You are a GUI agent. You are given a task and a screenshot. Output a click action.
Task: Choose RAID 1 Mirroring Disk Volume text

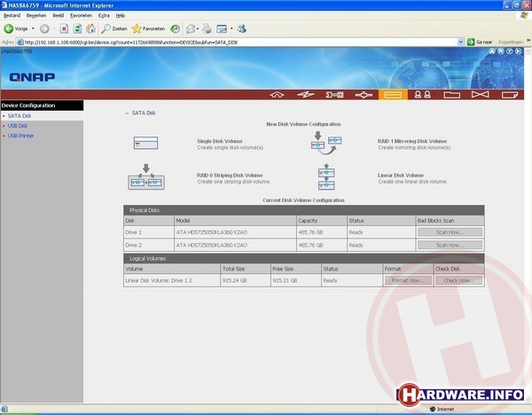point(412,141)
